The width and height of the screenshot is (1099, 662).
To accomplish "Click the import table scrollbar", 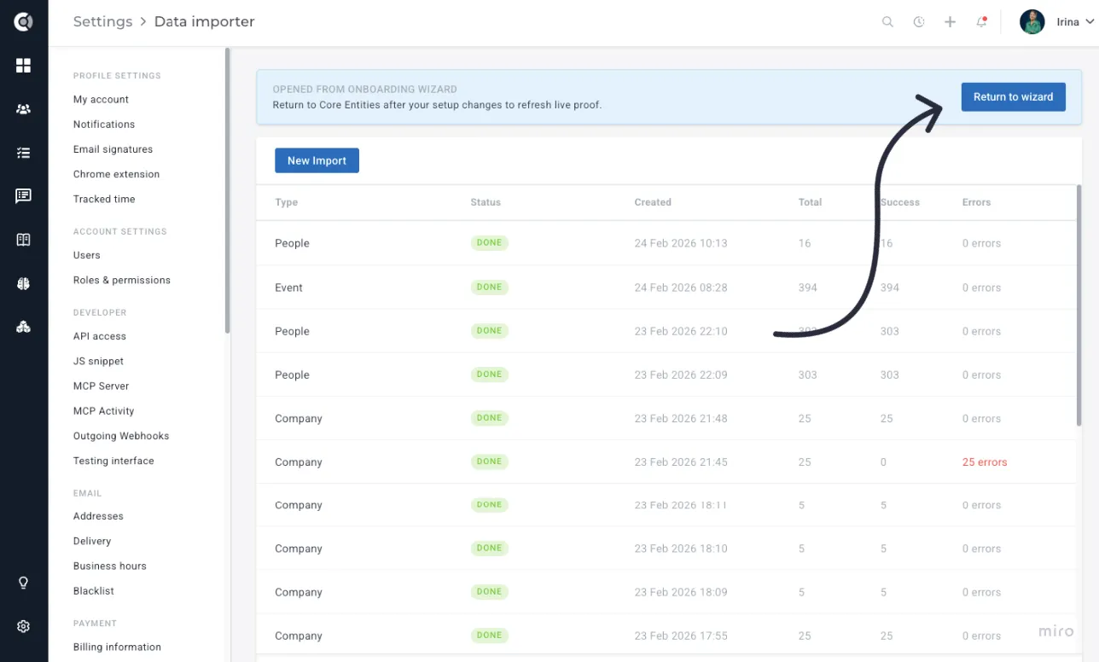I will click(x=1079, y=304).
